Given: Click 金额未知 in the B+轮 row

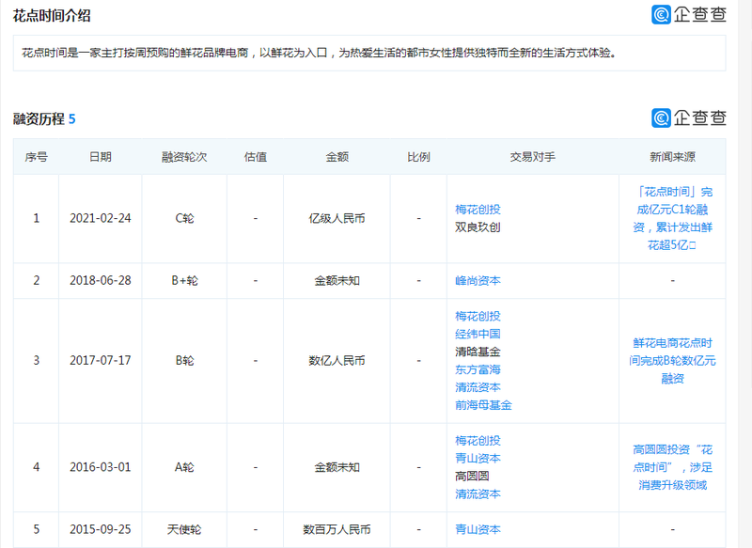Looking at the screenshot, I should (x=337, y=281).
